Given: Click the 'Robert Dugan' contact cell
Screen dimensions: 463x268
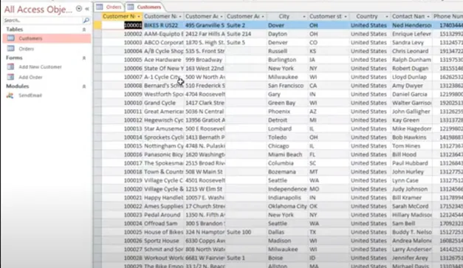Looking at the screenshot, I should (411, 69).
